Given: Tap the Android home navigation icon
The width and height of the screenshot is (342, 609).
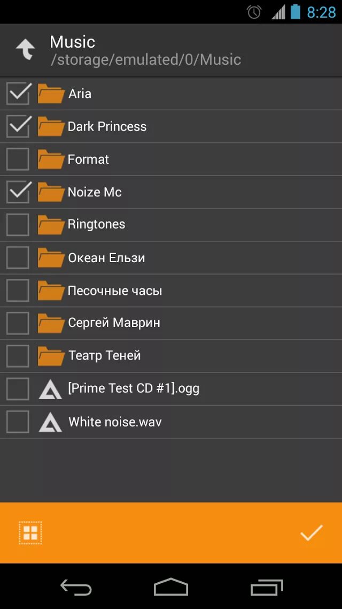Looking at the screenshot, I should point(171,586).
